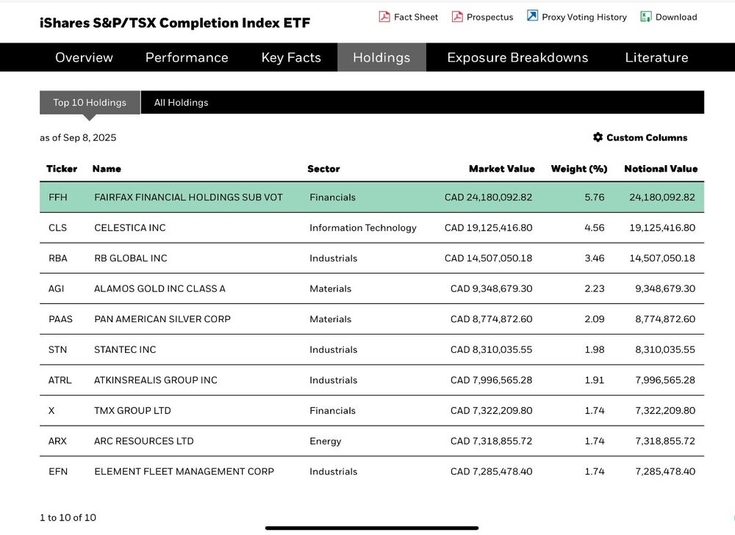Click market value CAD 14,507,050.18
The image size is (735, 535).
click(x=489, y=258)
